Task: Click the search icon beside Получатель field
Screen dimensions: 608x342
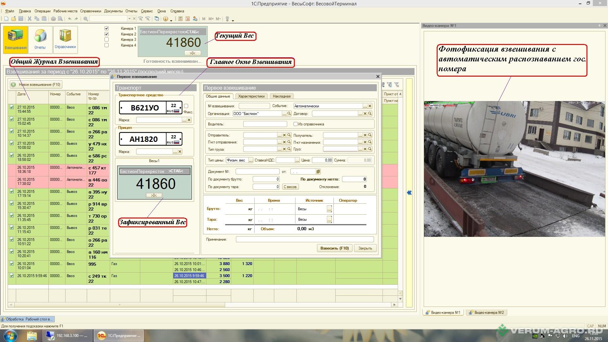Action: (x=370, y=135)
